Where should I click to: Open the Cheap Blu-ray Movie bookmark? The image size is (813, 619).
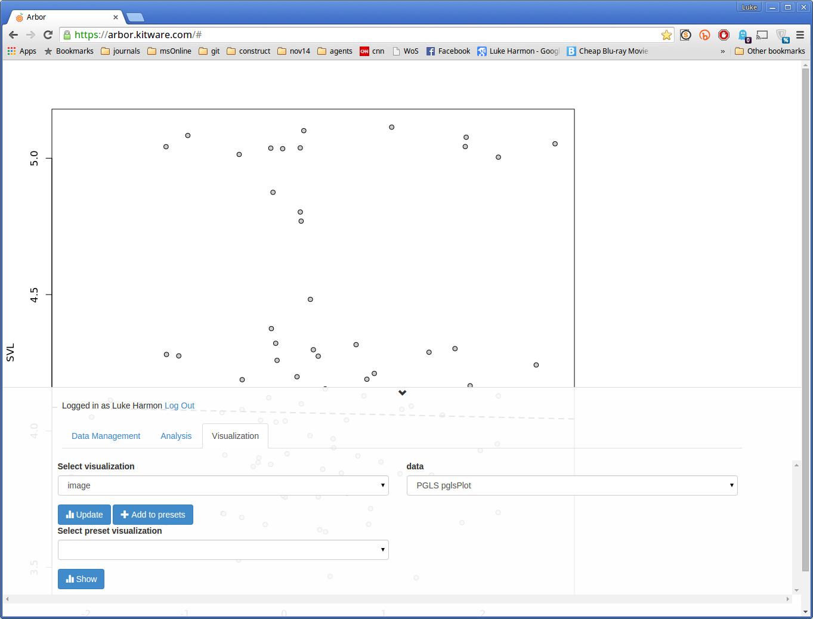click(x=607, y=51)
